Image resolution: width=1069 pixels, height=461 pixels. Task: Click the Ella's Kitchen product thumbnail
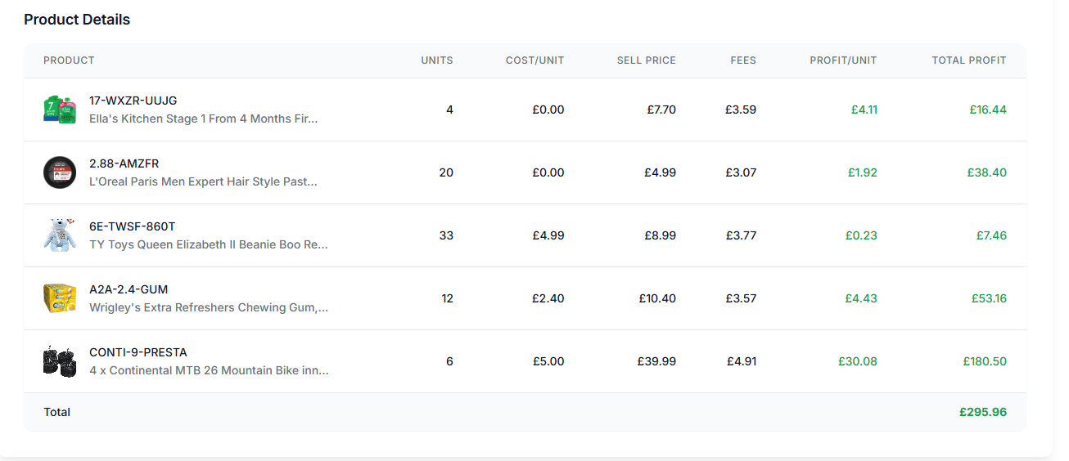[x=59, y=110]
